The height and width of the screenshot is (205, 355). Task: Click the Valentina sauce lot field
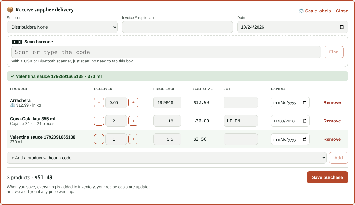pos(241,139)
